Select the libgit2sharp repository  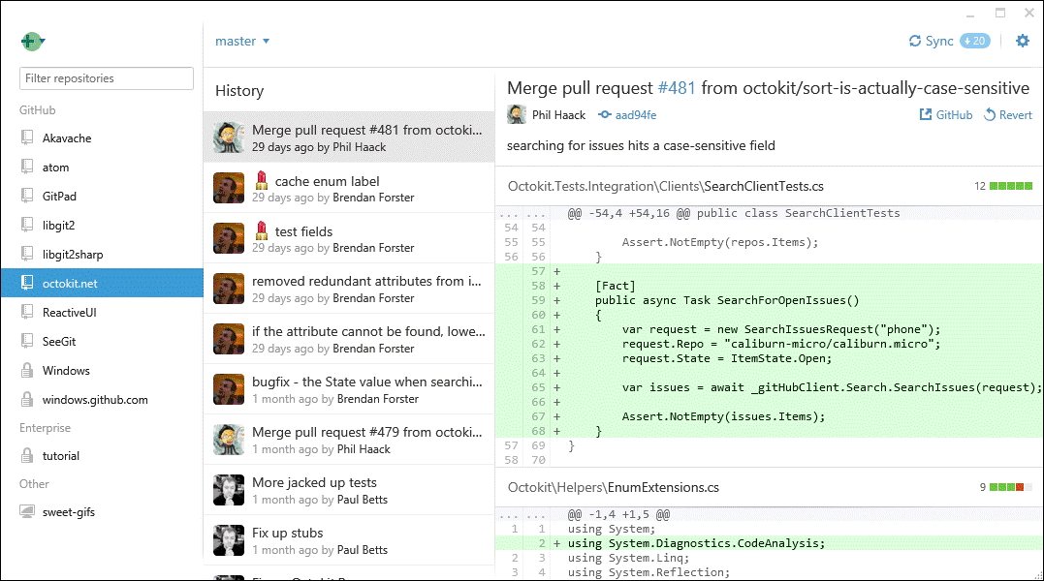tap(73, 255)
